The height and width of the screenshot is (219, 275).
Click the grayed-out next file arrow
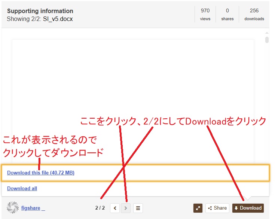point(126,208)
